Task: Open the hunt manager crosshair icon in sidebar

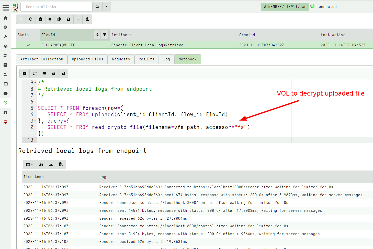Action: pos(6,27)
